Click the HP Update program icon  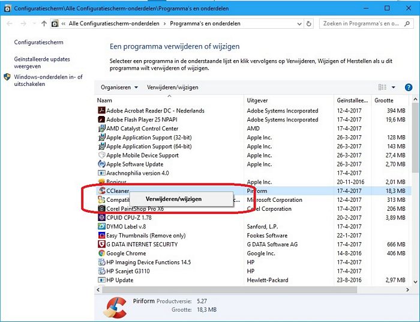tap(101, 280)
